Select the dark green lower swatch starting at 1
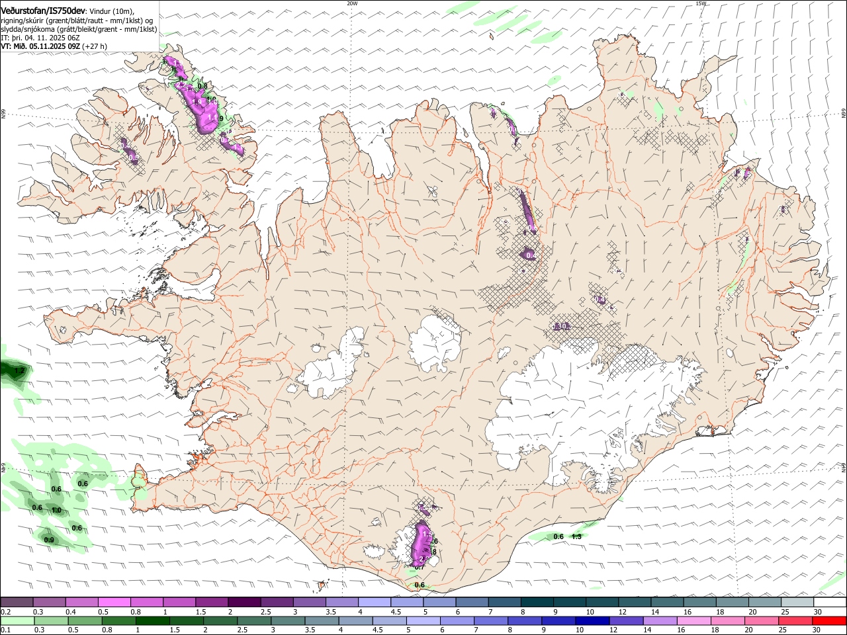The width and height of the screenshot is (847, 635). pos(152,620)
